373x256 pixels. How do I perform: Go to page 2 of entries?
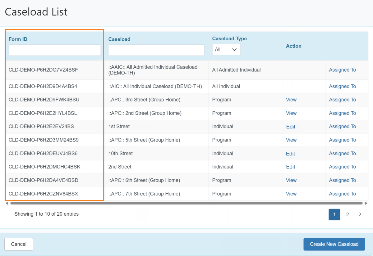pos(348,214)
